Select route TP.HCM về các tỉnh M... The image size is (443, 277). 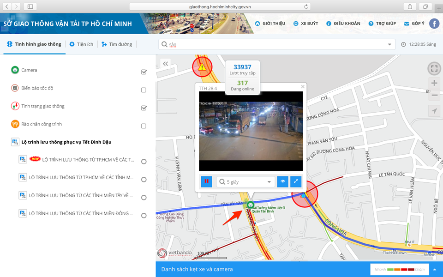point(144,180)
